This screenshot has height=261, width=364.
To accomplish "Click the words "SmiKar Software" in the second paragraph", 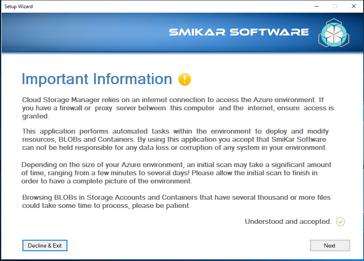I will (x=299, y=139).
